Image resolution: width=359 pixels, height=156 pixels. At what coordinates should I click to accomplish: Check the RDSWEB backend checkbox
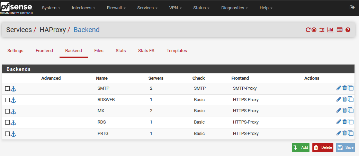pyautogui.click(x=7, y=100)
